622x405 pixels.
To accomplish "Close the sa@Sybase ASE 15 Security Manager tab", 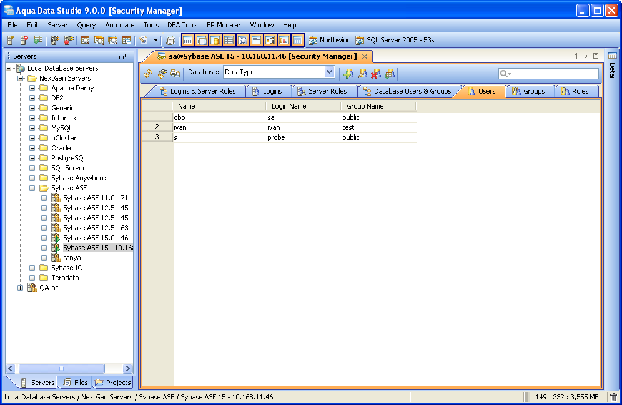I will (365, 56).
